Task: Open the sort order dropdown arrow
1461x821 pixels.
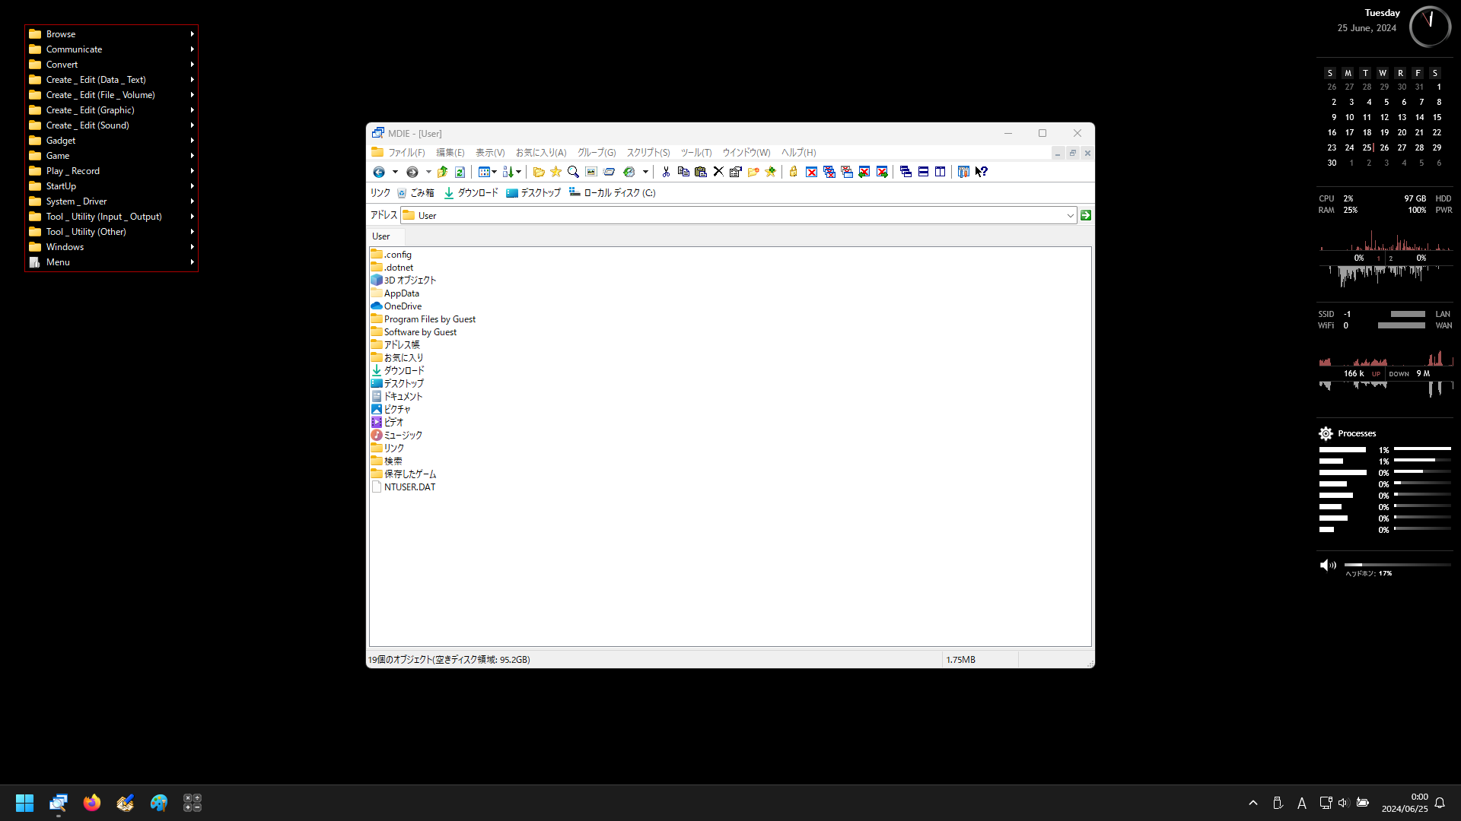Action: pos(519,172)
